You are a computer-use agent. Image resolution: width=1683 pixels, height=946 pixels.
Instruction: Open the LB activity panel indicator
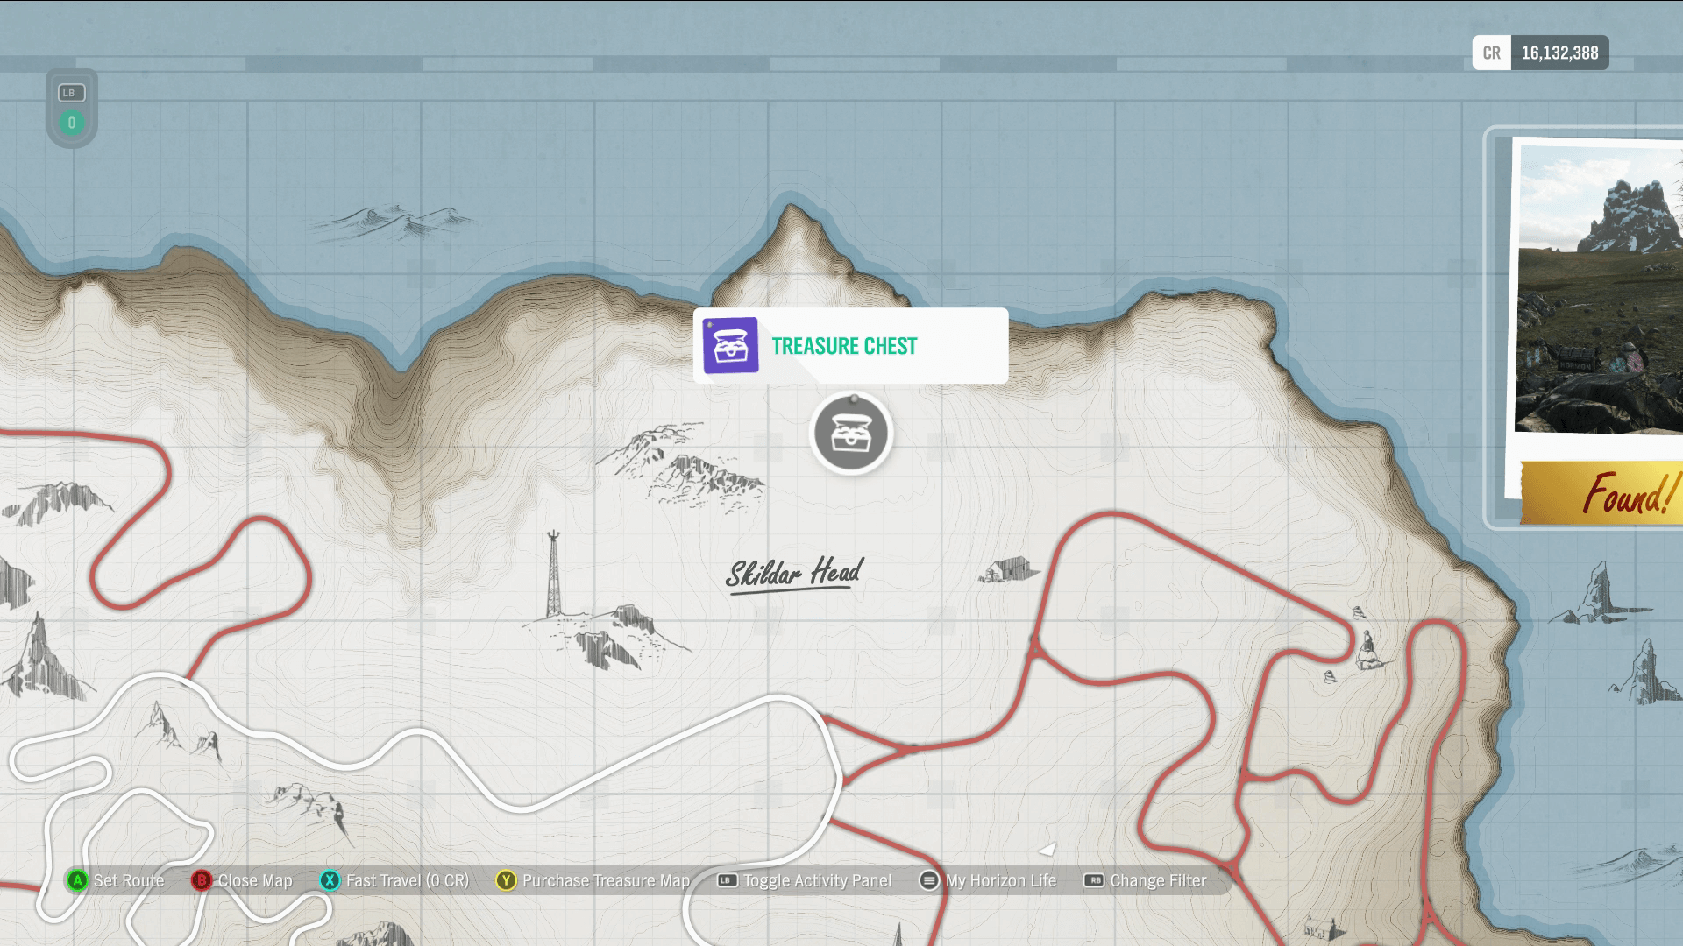[x=71, y=92]
